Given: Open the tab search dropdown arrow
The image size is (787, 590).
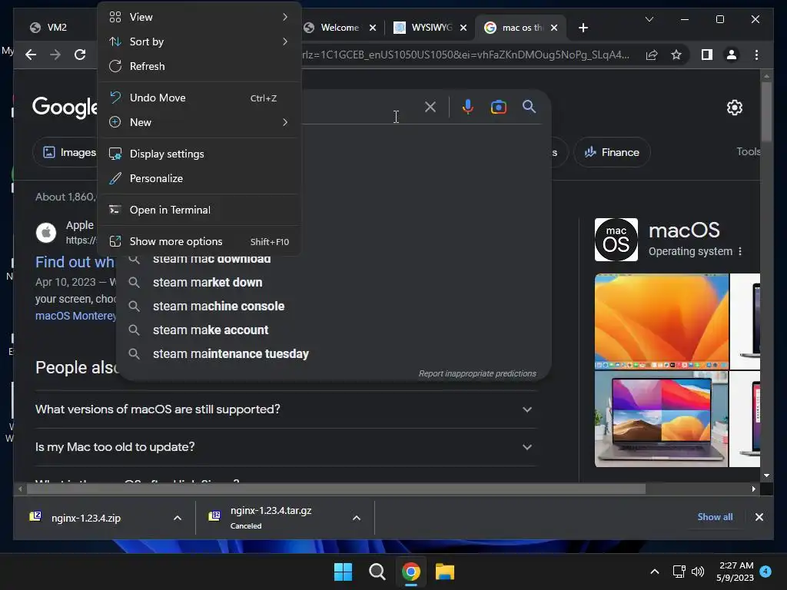Looking at the screenshot, I should tap(649, 19).
